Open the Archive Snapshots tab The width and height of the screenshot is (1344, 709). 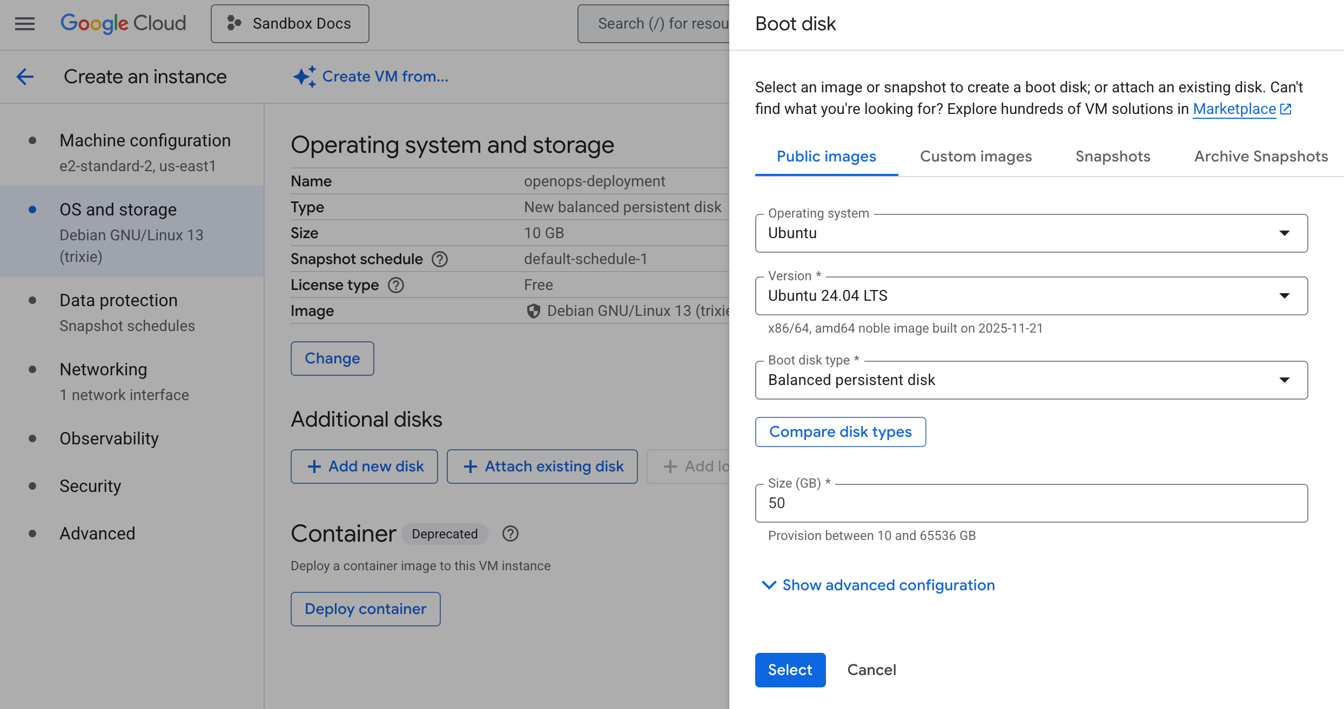click(1261, 157)
